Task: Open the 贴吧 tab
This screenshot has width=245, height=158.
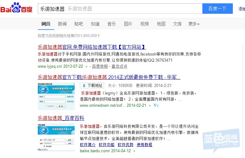Action: point(79,24)
